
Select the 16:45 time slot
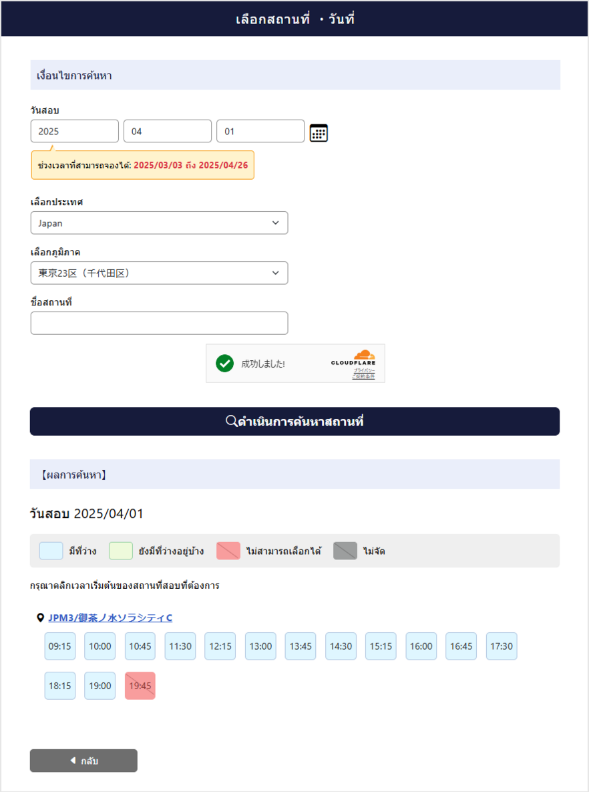tap(461, 646)
